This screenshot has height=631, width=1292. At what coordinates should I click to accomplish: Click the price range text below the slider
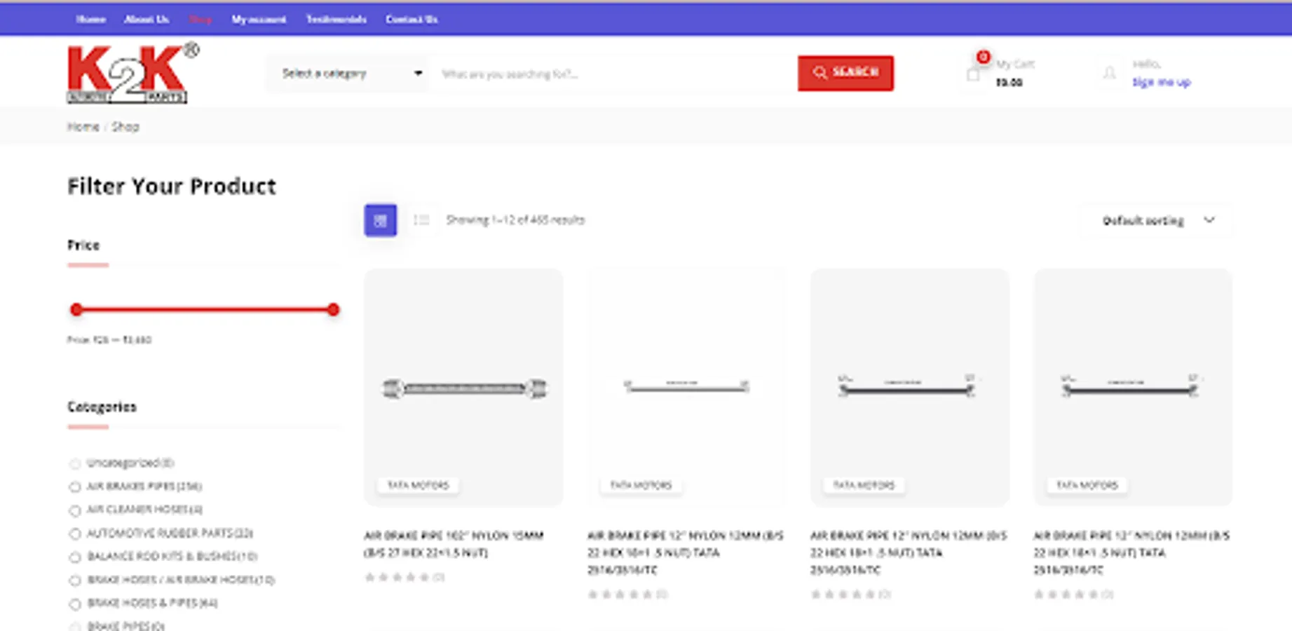click(109, 340)
